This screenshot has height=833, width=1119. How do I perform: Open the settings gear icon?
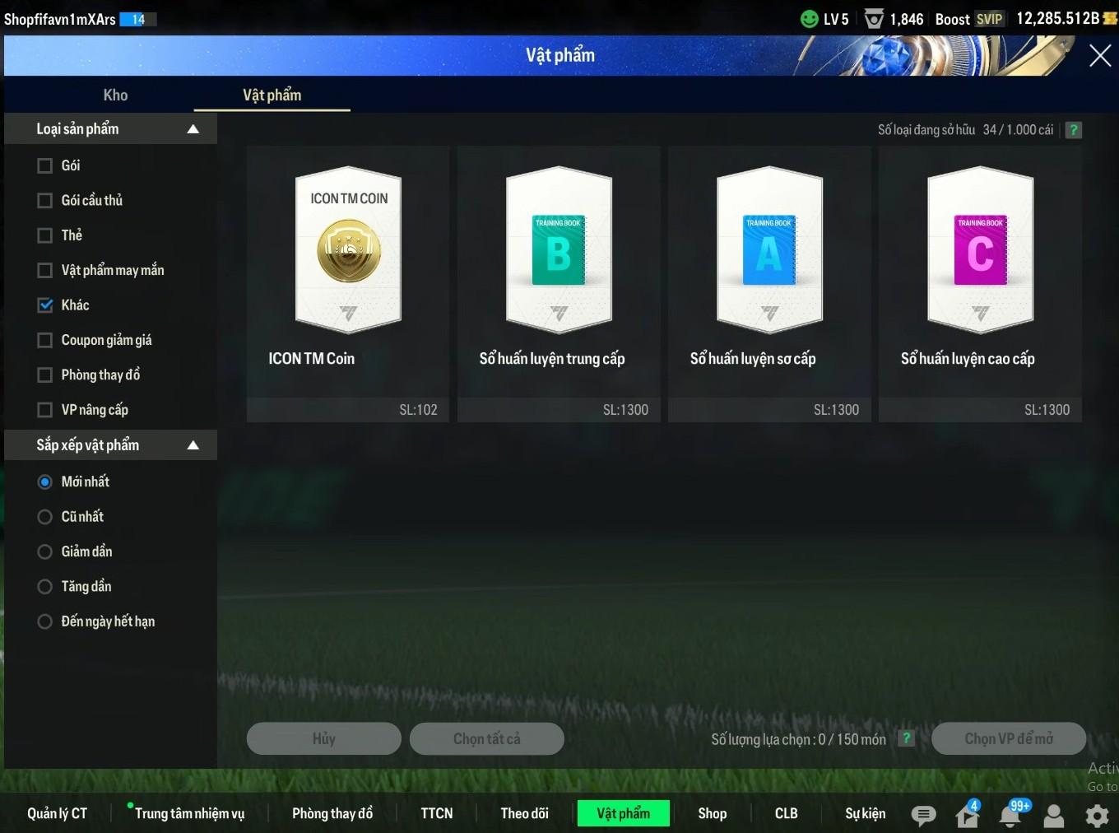[x=1097, y=815]
